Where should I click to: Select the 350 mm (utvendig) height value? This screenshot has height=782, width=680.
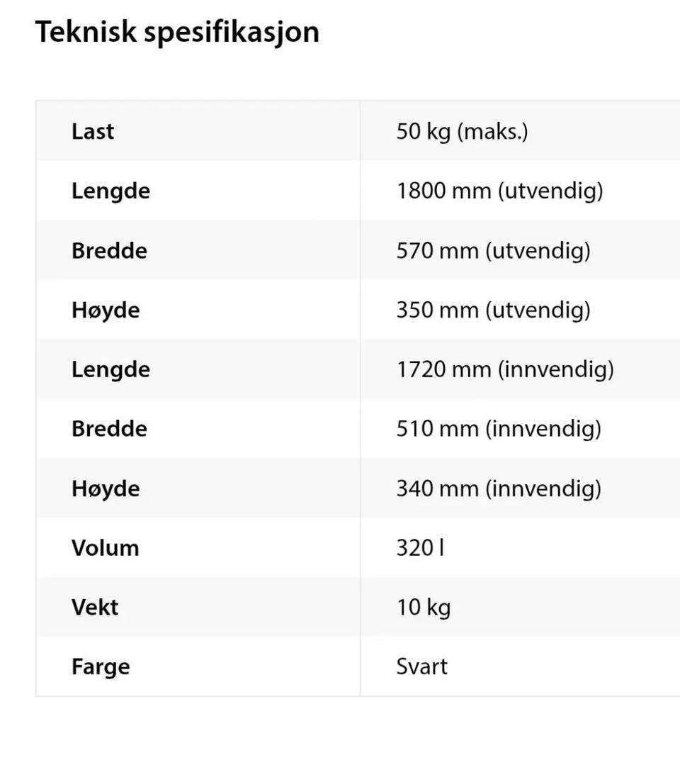[x=493, y=310]
